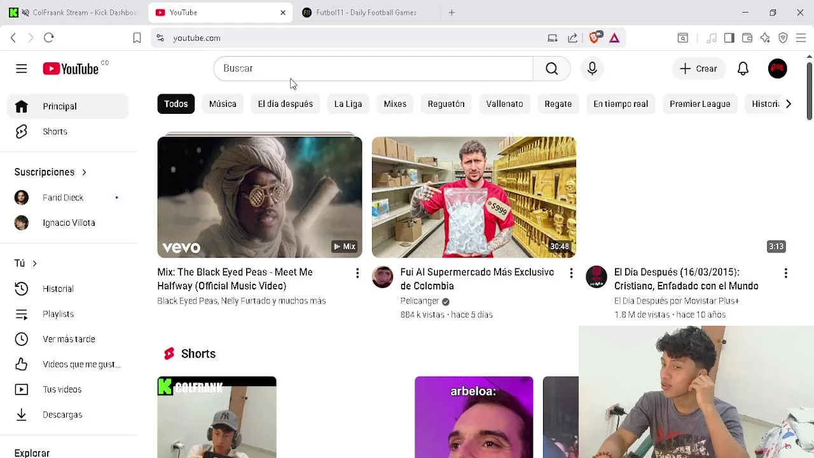Open Principal home in sidebar
Screen dimensions: 814x458
(68, 106)
